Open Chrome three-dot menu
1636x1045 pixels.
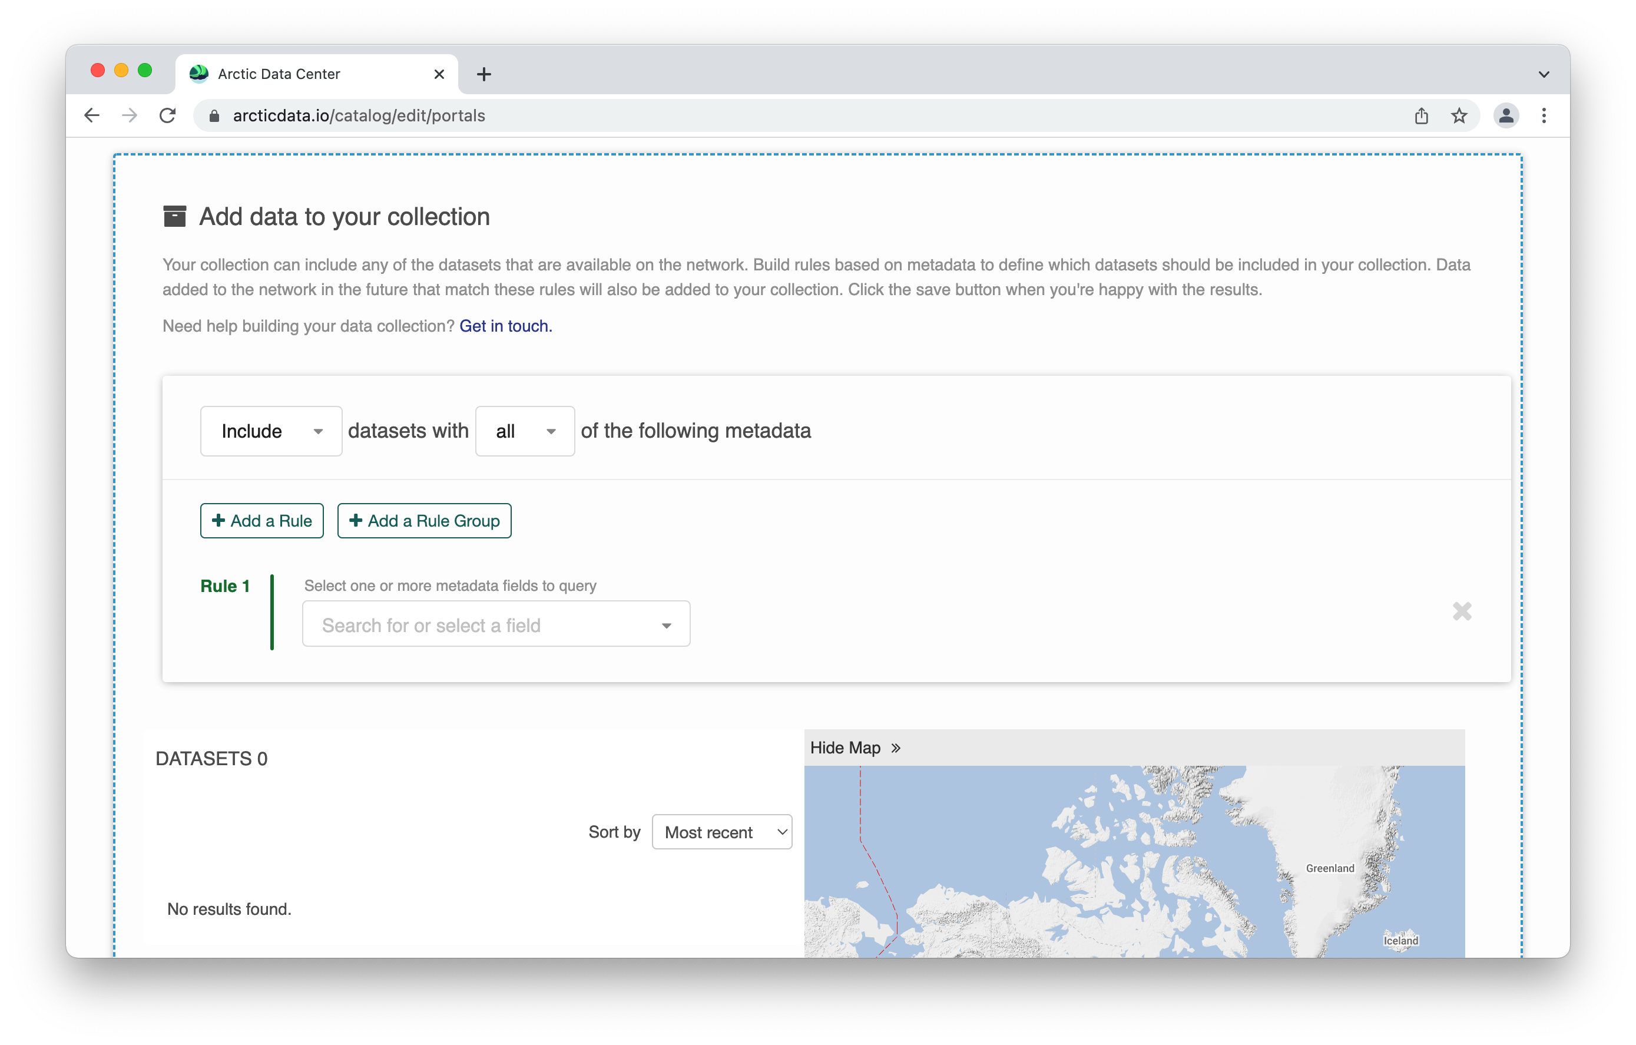[1544, 115]
